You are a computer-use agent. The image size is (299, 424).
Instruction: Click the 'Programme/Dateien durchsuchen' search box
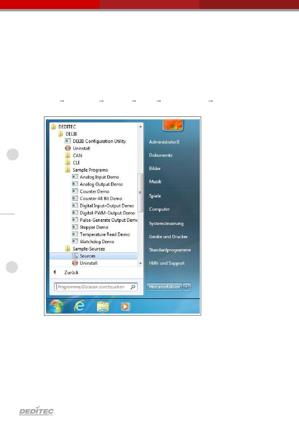[96, 287]
